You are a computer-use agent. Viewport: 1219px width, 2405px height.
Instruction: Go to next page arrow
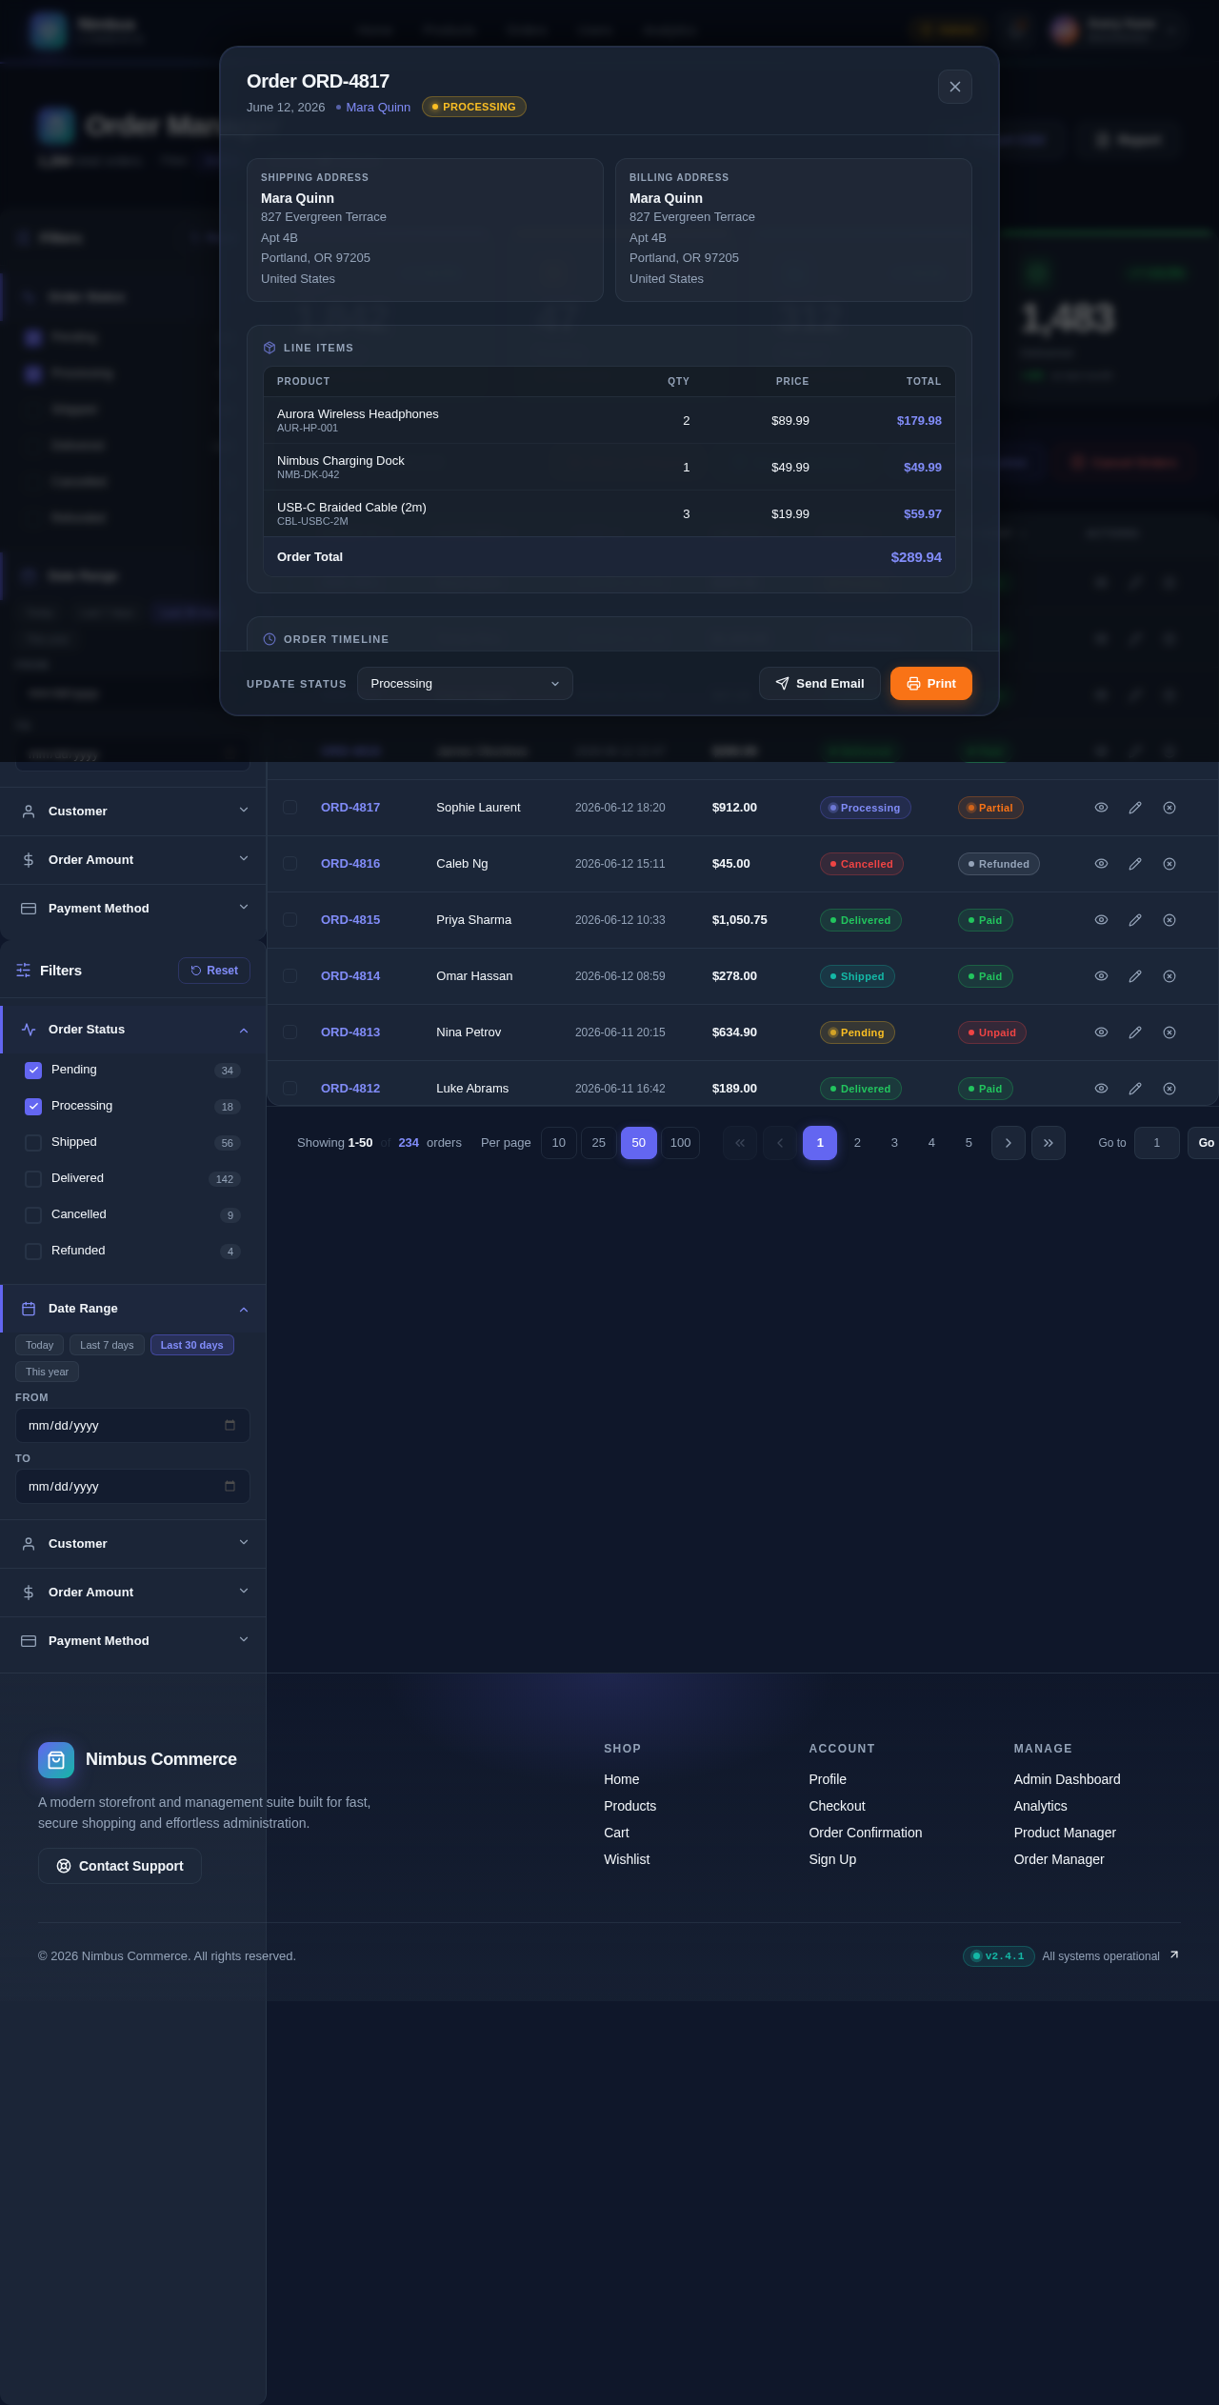tap(1009, 1143)
